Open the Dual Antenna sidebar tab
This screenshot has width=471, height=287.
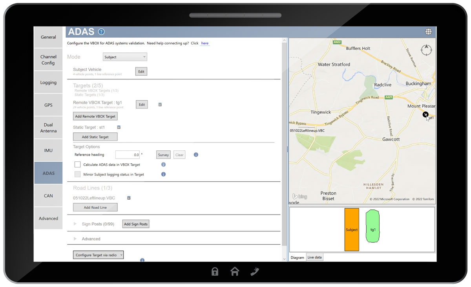pos(48,128)
